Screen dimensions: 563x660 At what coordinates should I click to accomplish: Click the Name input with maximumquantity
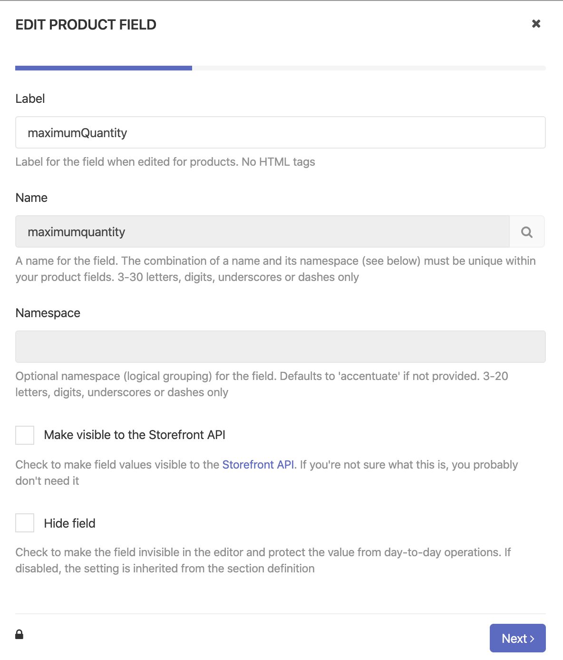click(262, 232)
